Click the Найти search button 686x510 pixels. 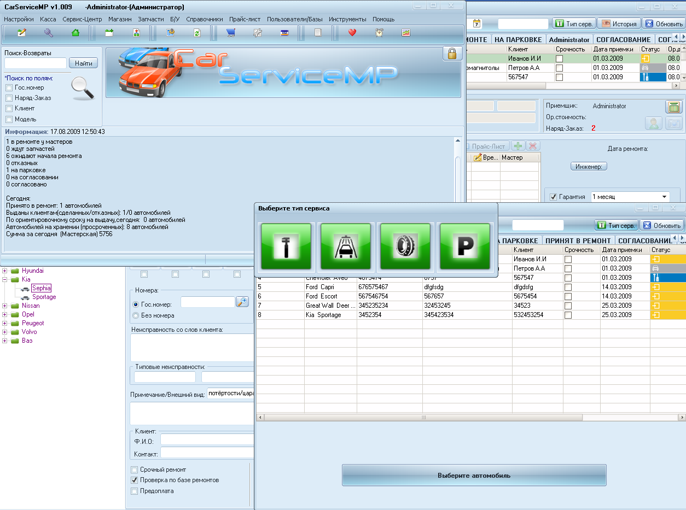click(84, 63)
